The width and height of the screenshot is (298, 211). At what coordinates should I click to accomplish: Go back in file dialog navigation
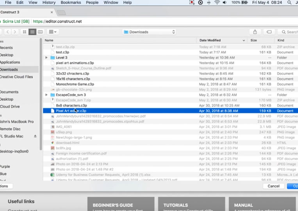tap(7, 32)
